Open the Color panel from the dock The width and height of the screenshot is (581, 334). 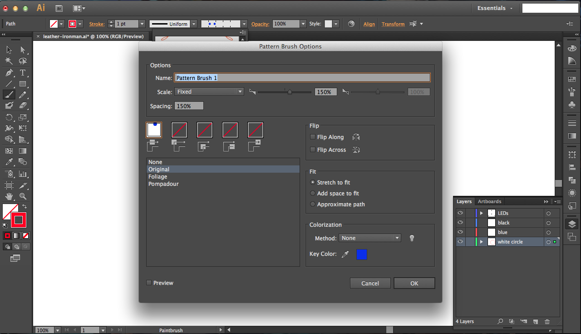(572, 48)
